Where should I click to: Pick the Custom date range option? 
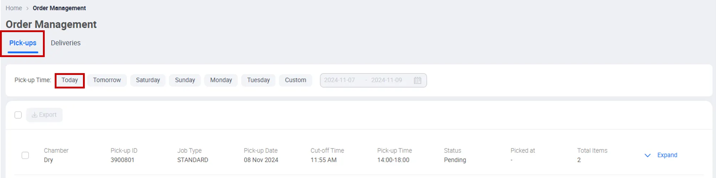click(295, 80)
